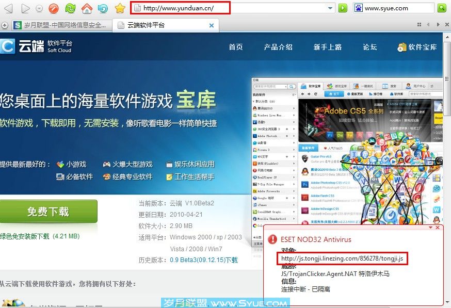Screen dimensions: 451x308
Task: Click the 小游戏 category icon
Action: point(60,165)
